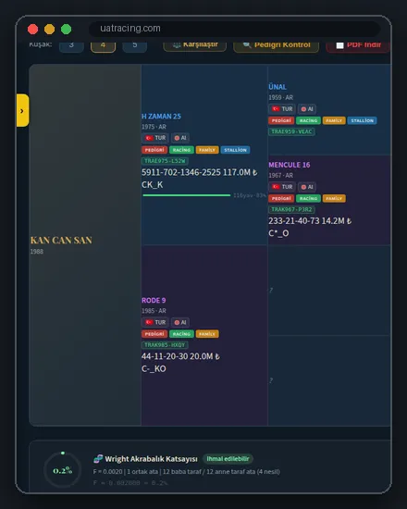This screenshot has width=407, height=509.
Task: Open Pedigri Kontrol
Action: [x=277, y=44]
